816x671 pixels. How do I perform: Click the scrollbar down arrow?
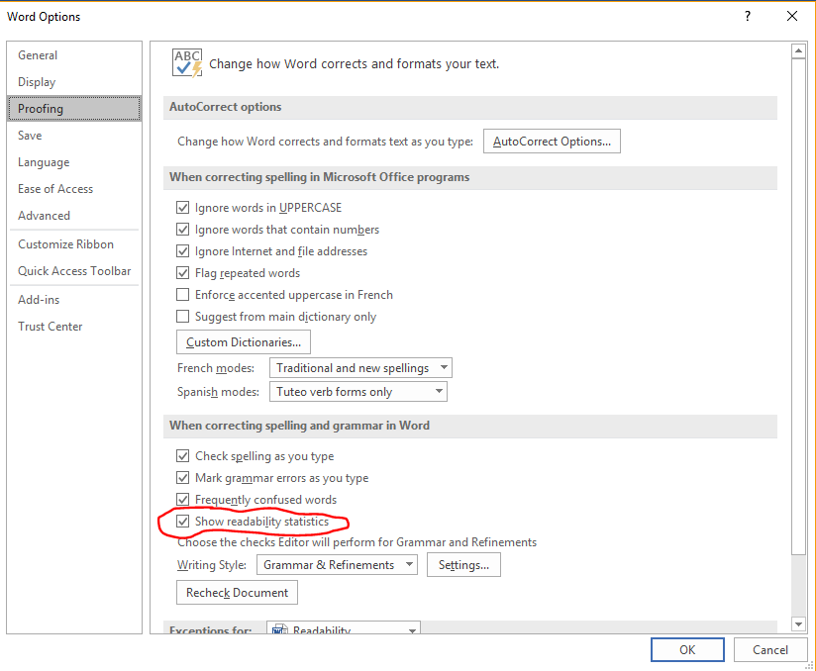click(x=798, y=623)
